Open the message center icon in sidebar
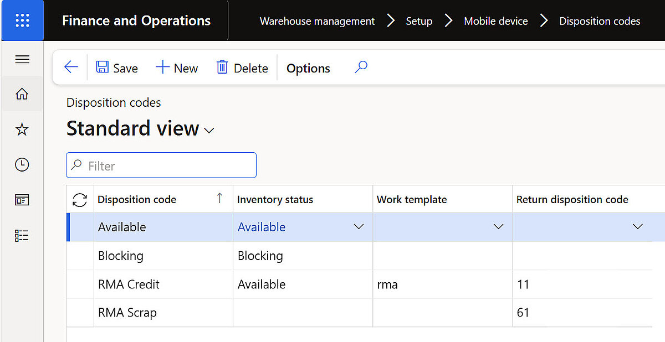Viewport: 665px width, 342px height. pyautogui.click(x=22, y=200)
